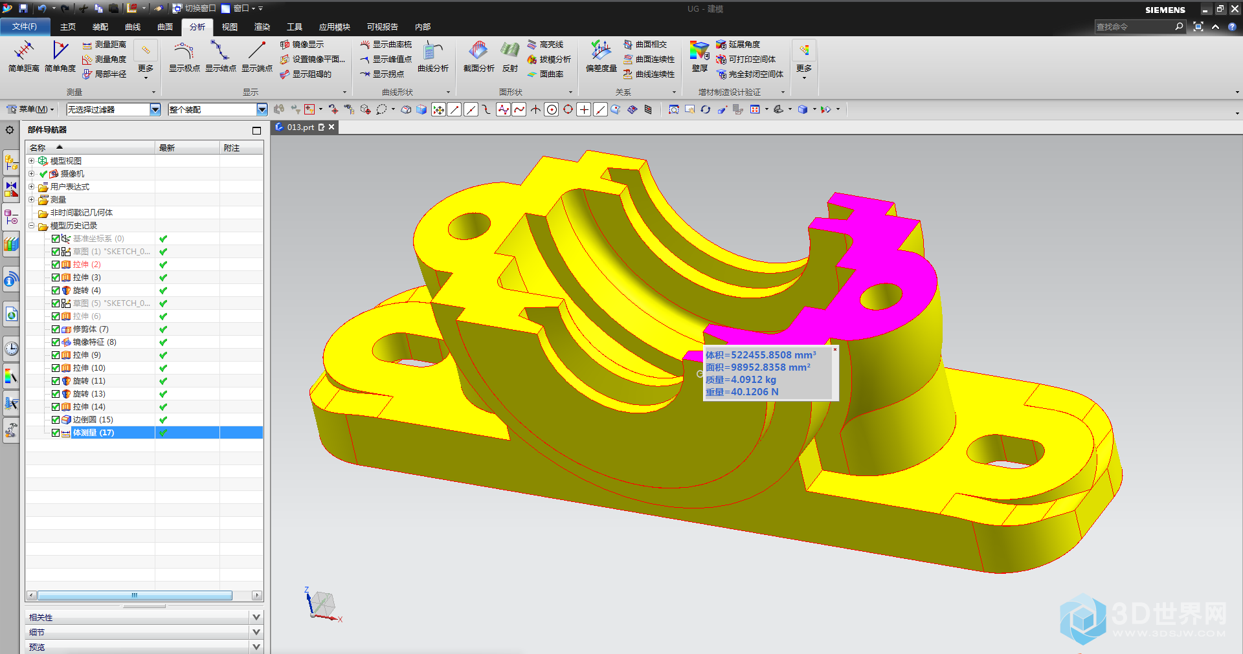Click Local Radius (局部半径) tool
Screen dimensions: 1243x654
coord(104,74)
